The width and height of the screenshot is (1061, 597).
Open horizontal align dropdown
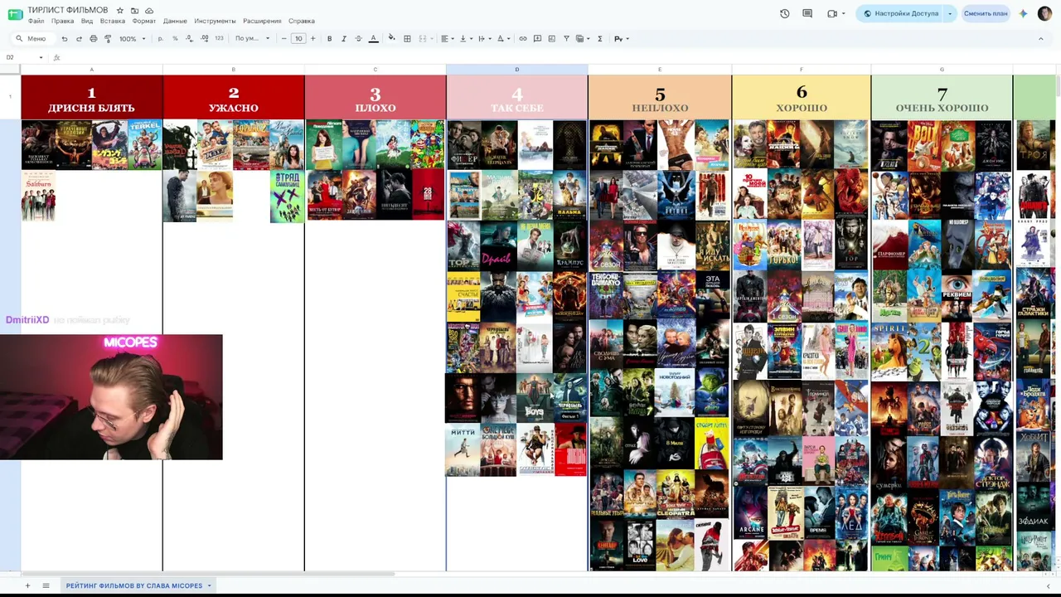(446, 39)
